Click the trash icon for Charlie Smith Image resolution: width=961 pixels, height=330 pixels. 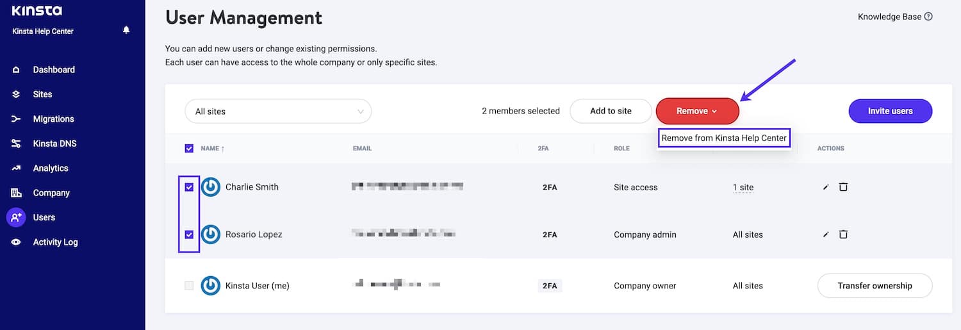click(x=843, y=187)
